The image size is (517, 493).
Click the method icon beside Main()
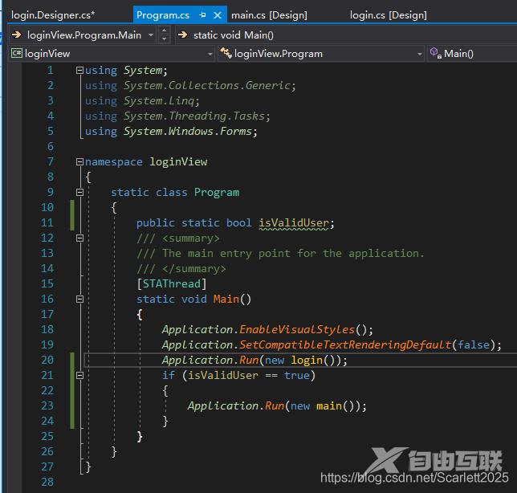[435, 54]
